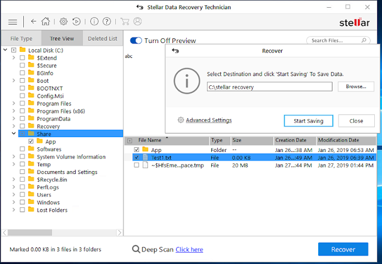Expand the Lost Folders node
This screenshot has width=382, height=264.
tap(14, 210)
